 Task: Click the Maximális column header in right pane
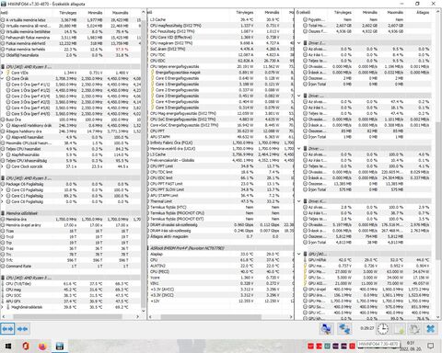(395, 13)
